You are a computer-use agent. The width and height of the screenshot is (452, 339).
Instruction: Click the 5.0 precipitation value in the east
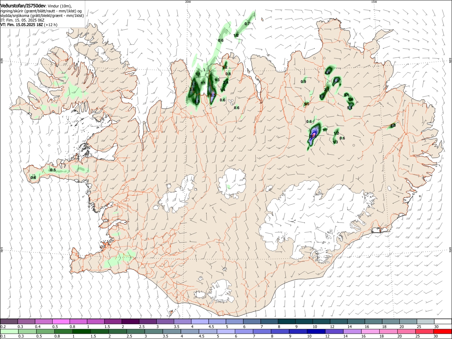coord(393,126)
